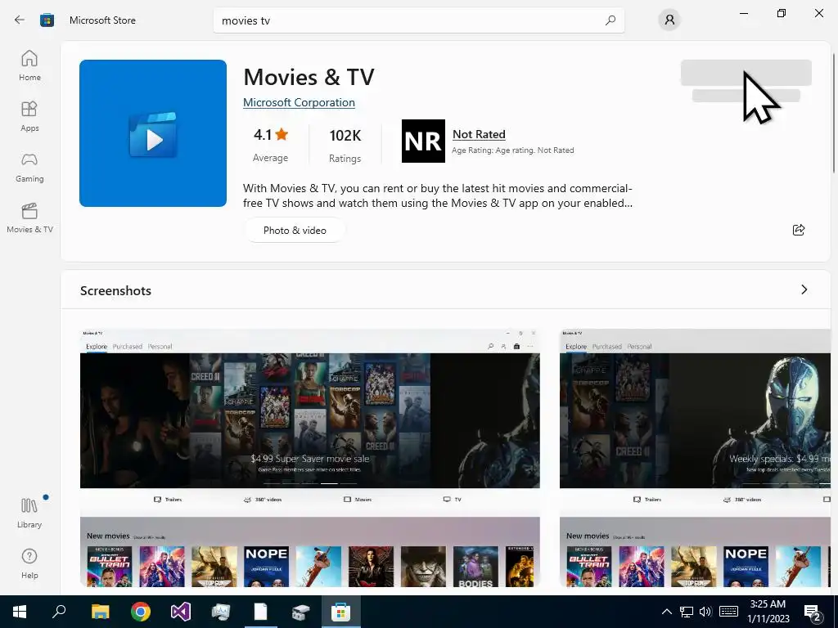
Task: Click the NR age rating badge
Action: (423, 141)
